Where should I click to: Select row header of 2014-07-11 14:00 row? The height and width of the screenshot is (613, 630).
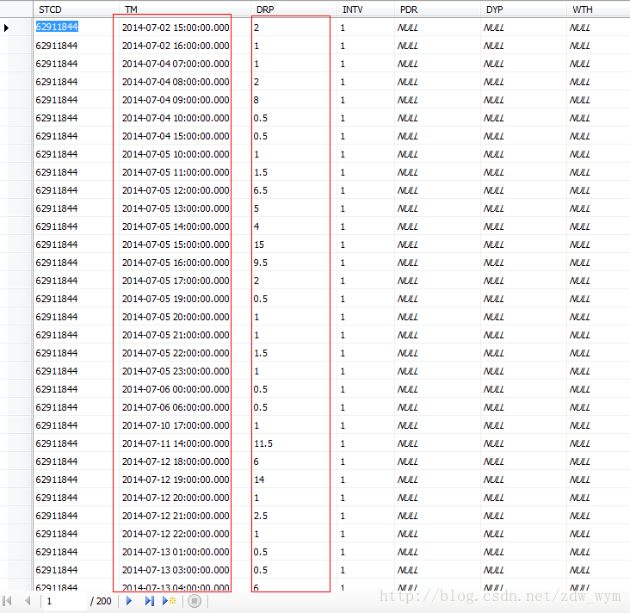[x=16, y=443]
